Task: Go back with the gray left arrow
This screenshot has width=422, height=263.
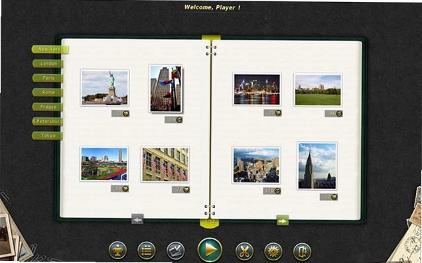Action: 137,219
